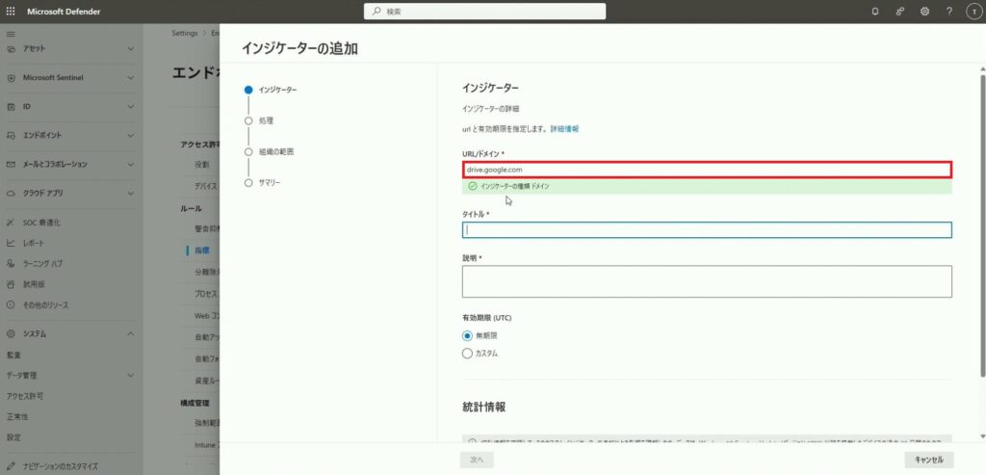Screen dimensions: 986x475
Task: Select the 無期限 radio button
Action: [468, 335]
